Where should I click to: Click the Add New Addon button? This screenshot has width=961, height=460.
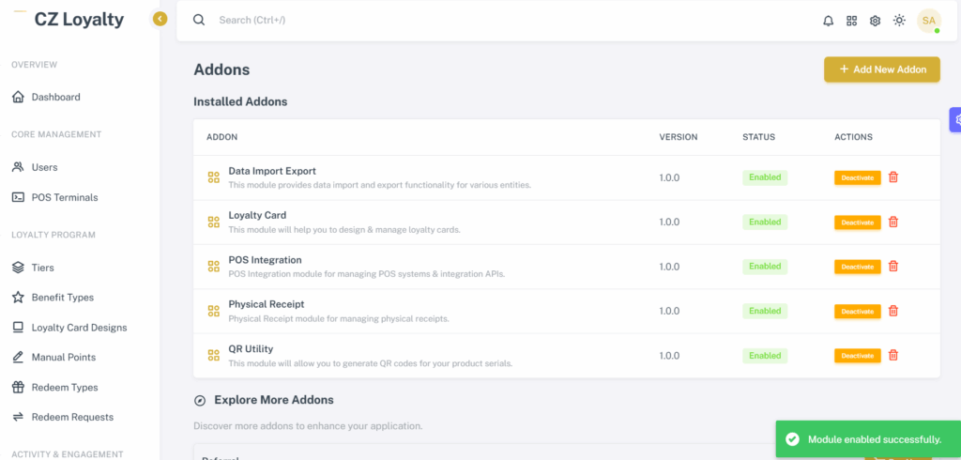pos(882,69)
